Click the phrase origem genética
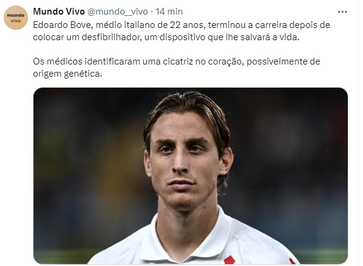The image size is (363, 266). [x=68, y=74]
